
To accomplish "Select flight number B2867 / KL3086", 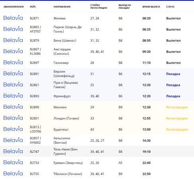I will [35, 52].
